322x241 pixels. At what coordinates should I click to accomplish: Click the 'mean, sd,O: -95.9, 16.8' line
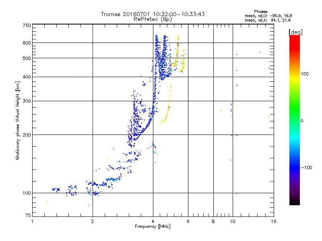(x=268, y=16)
